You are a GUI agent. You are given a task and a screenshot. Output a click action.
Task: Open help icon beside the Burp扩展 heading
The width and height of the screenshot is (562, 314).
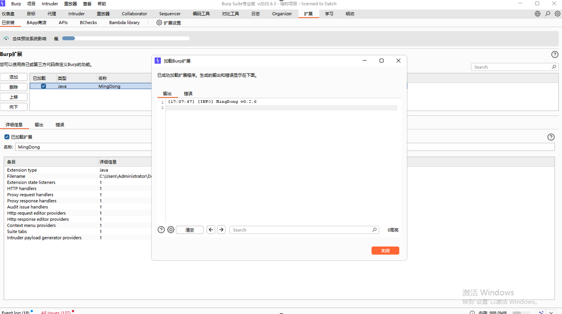click(555, 54)
